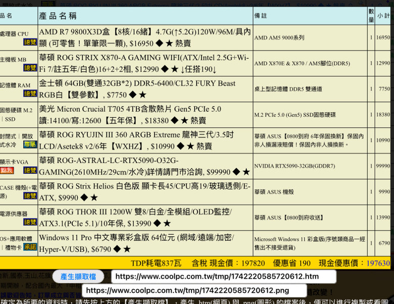The width and height of the screenshot is (394, 304).
Task: Click the ROG STRIX X870-A GAMING WIFI entry
Action: [144, 63]
